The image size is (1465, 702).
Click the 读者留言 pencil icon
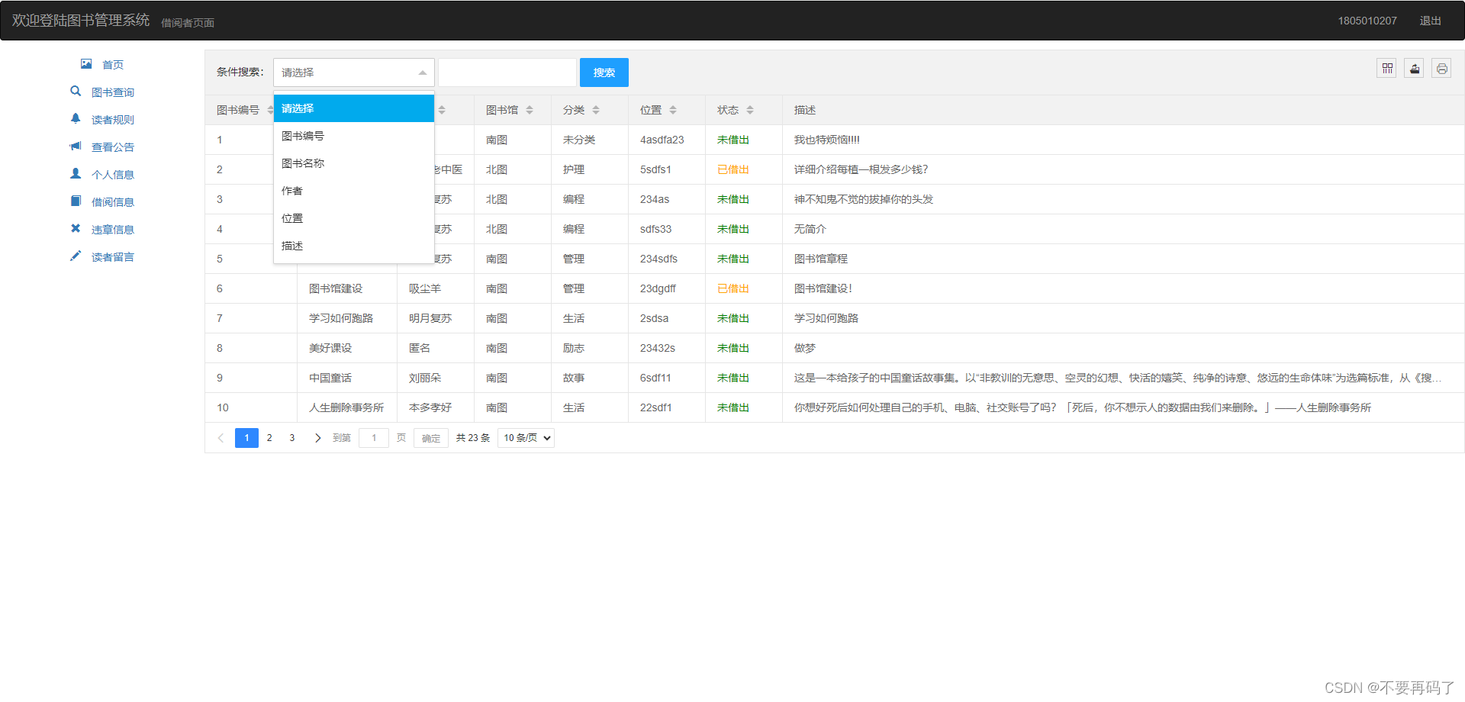pyautogui.click(x=76, y=256)
